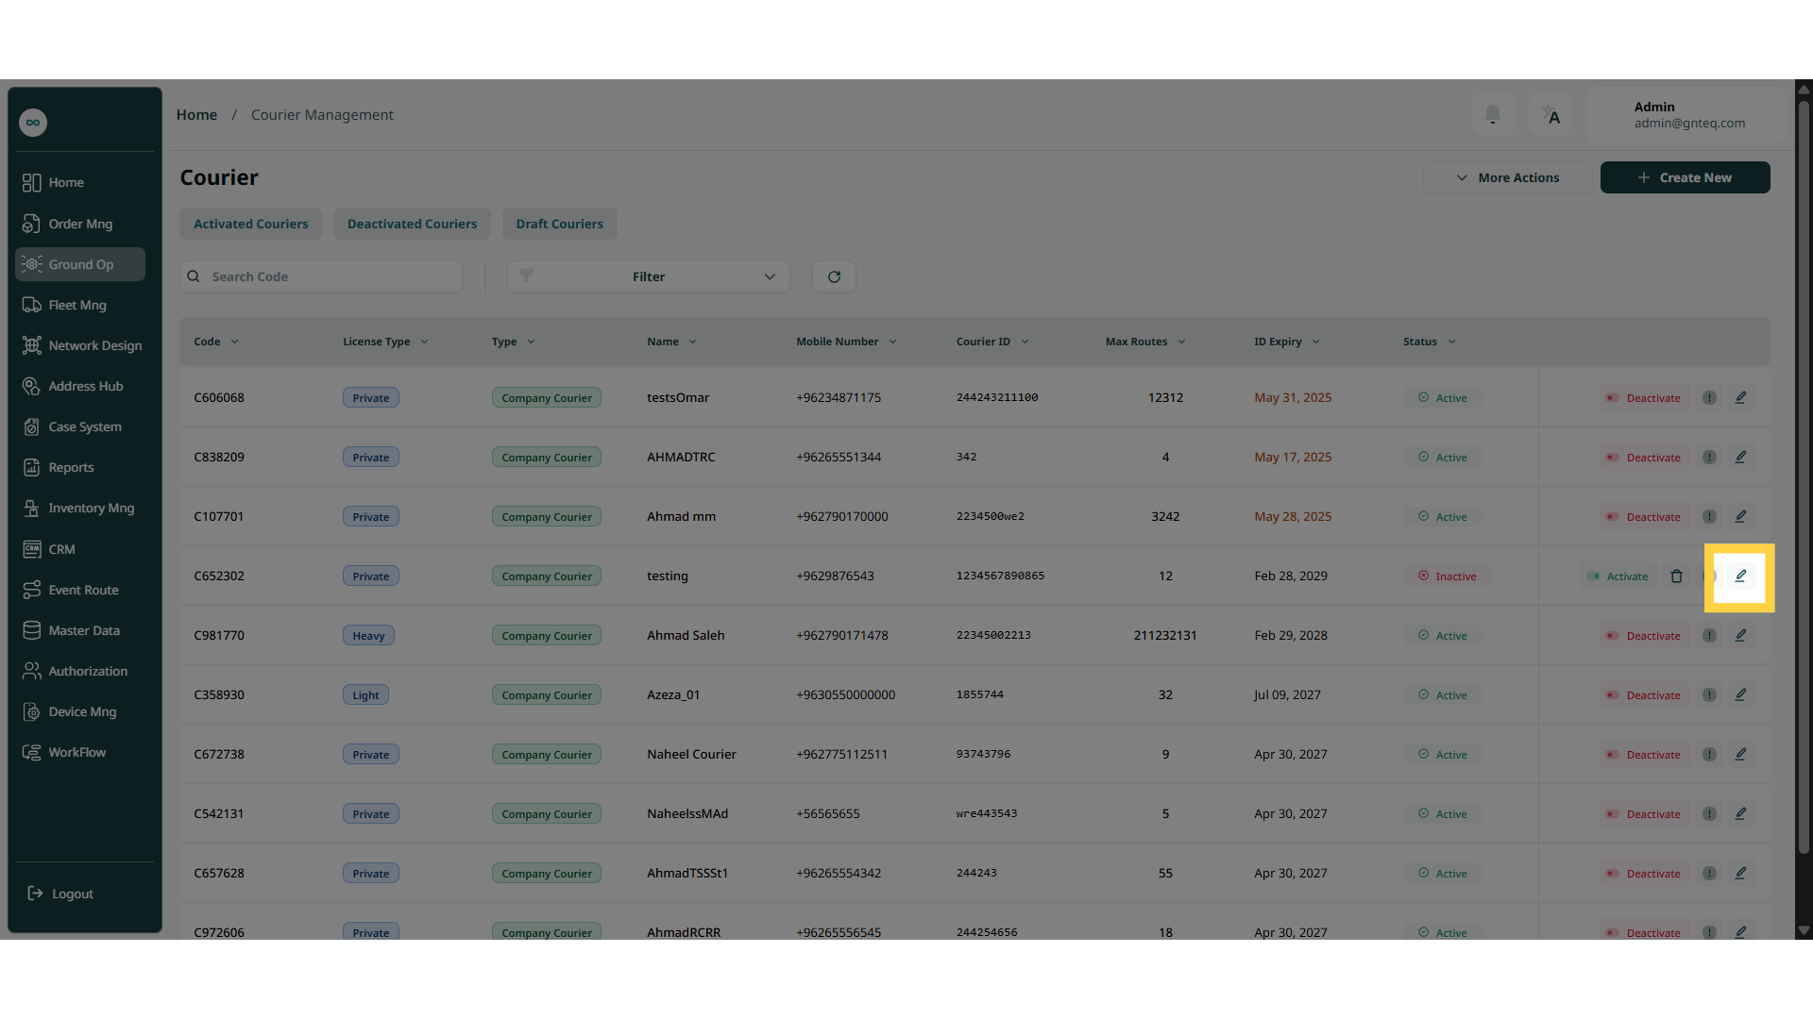Edit courier testsOmar via pencil icon

[1740, 397]
